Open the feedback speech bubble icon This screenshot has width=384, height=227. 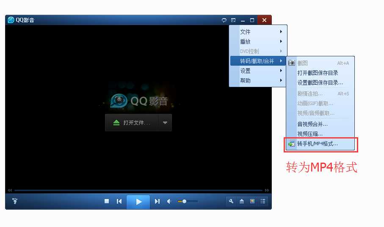(x=224, y=20)
